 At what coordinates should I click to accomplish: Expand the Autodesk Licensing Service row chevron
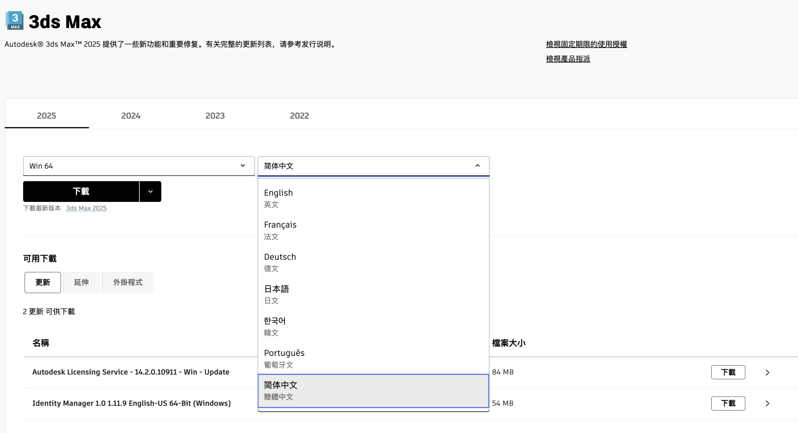pyautogui.click(x=767, y=372)
